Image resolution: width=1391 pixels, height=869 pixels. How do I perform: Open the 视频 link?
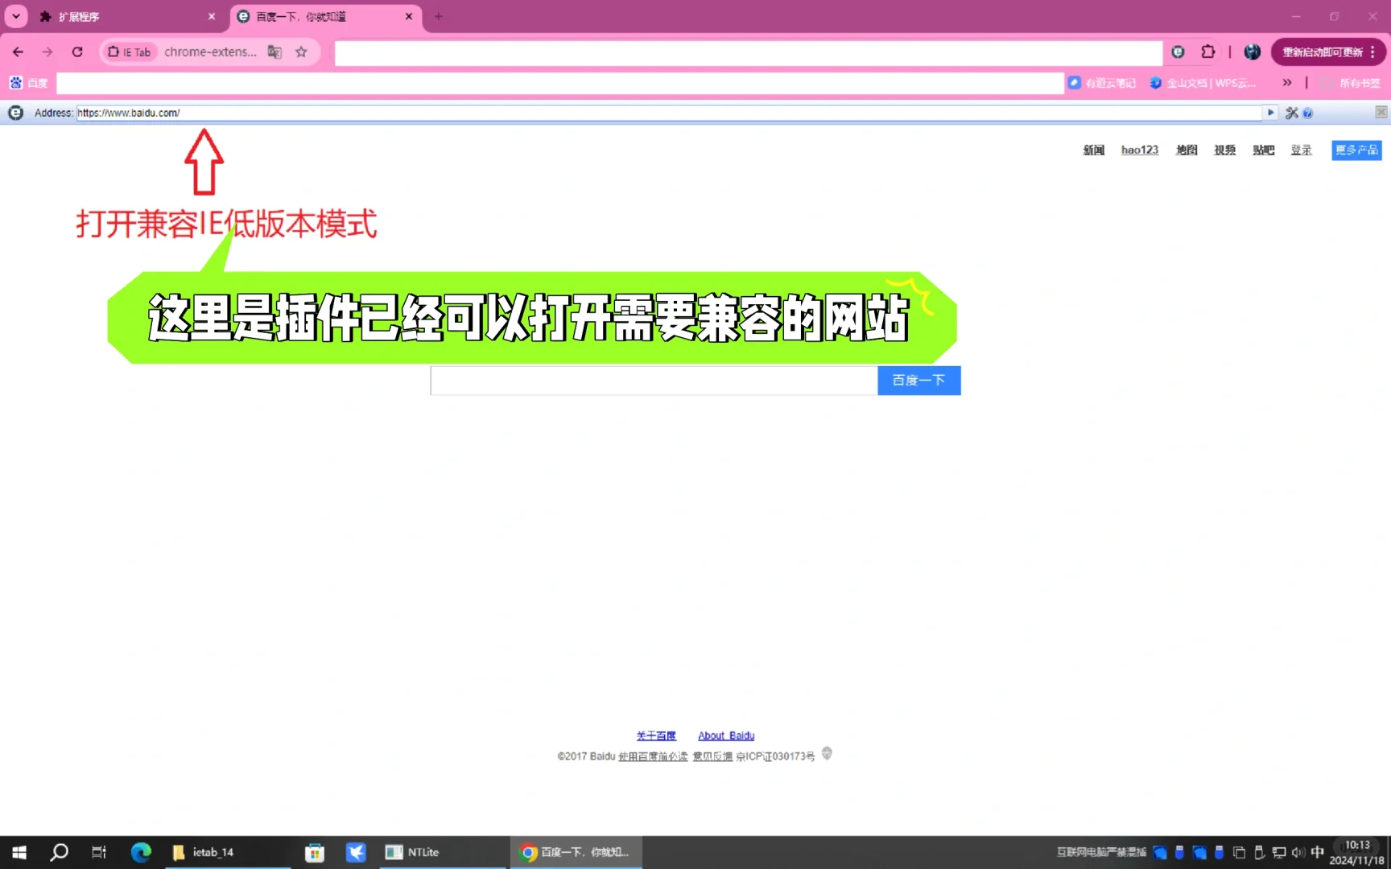1224,150
